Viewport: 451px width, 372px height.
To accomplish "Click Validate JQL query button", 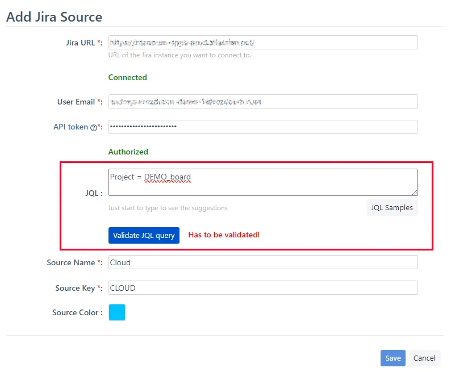I will tap(144, 236).
